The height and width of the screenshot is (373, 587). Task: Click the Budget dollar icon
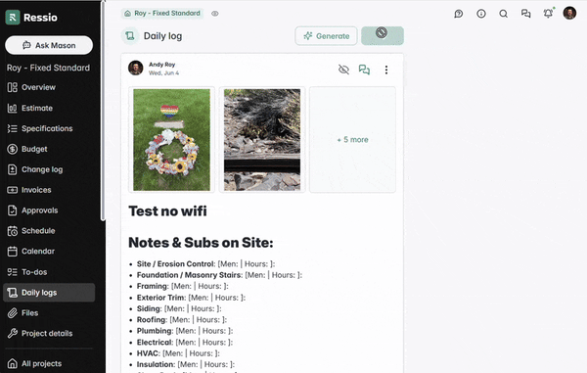click(12, 149)
